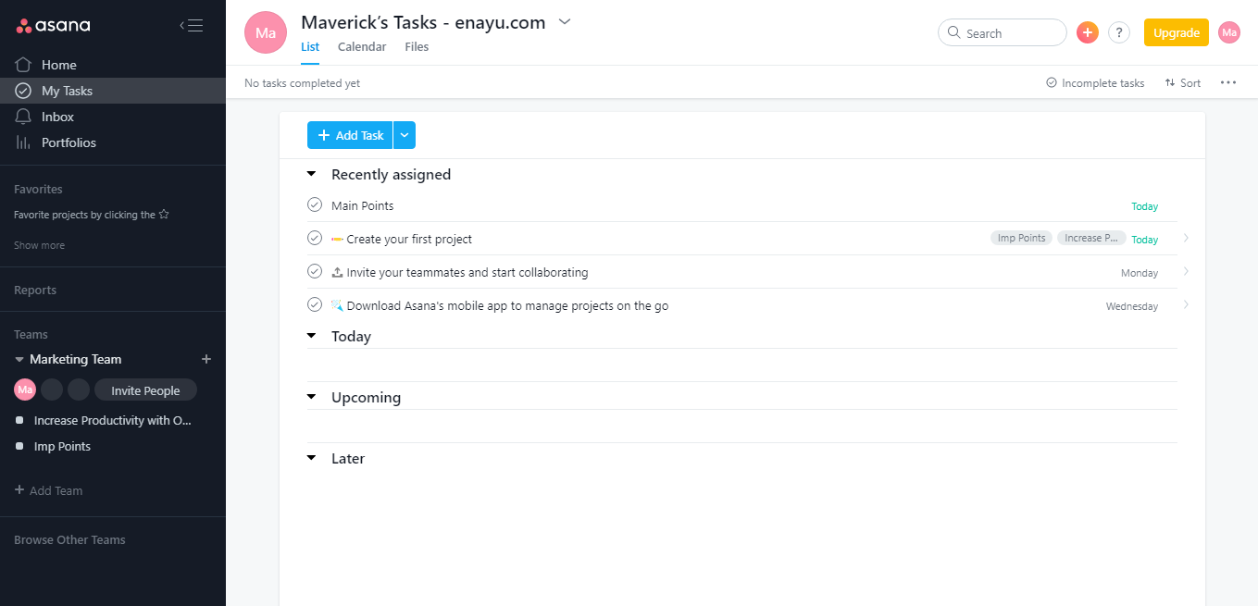Click the Main Points task name
Screen dimensions: 1258x606
coord(363,205)
